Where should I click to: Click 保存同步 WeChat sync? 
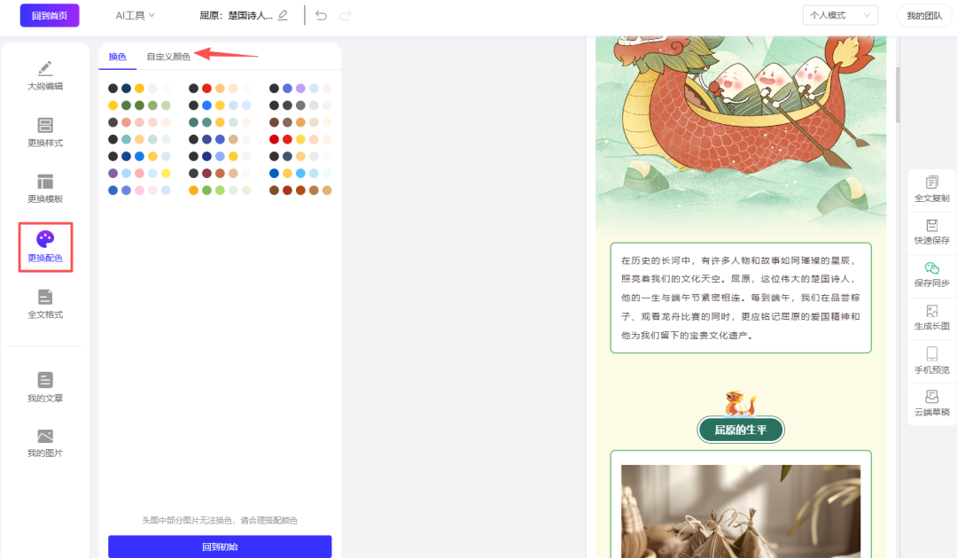931,275
